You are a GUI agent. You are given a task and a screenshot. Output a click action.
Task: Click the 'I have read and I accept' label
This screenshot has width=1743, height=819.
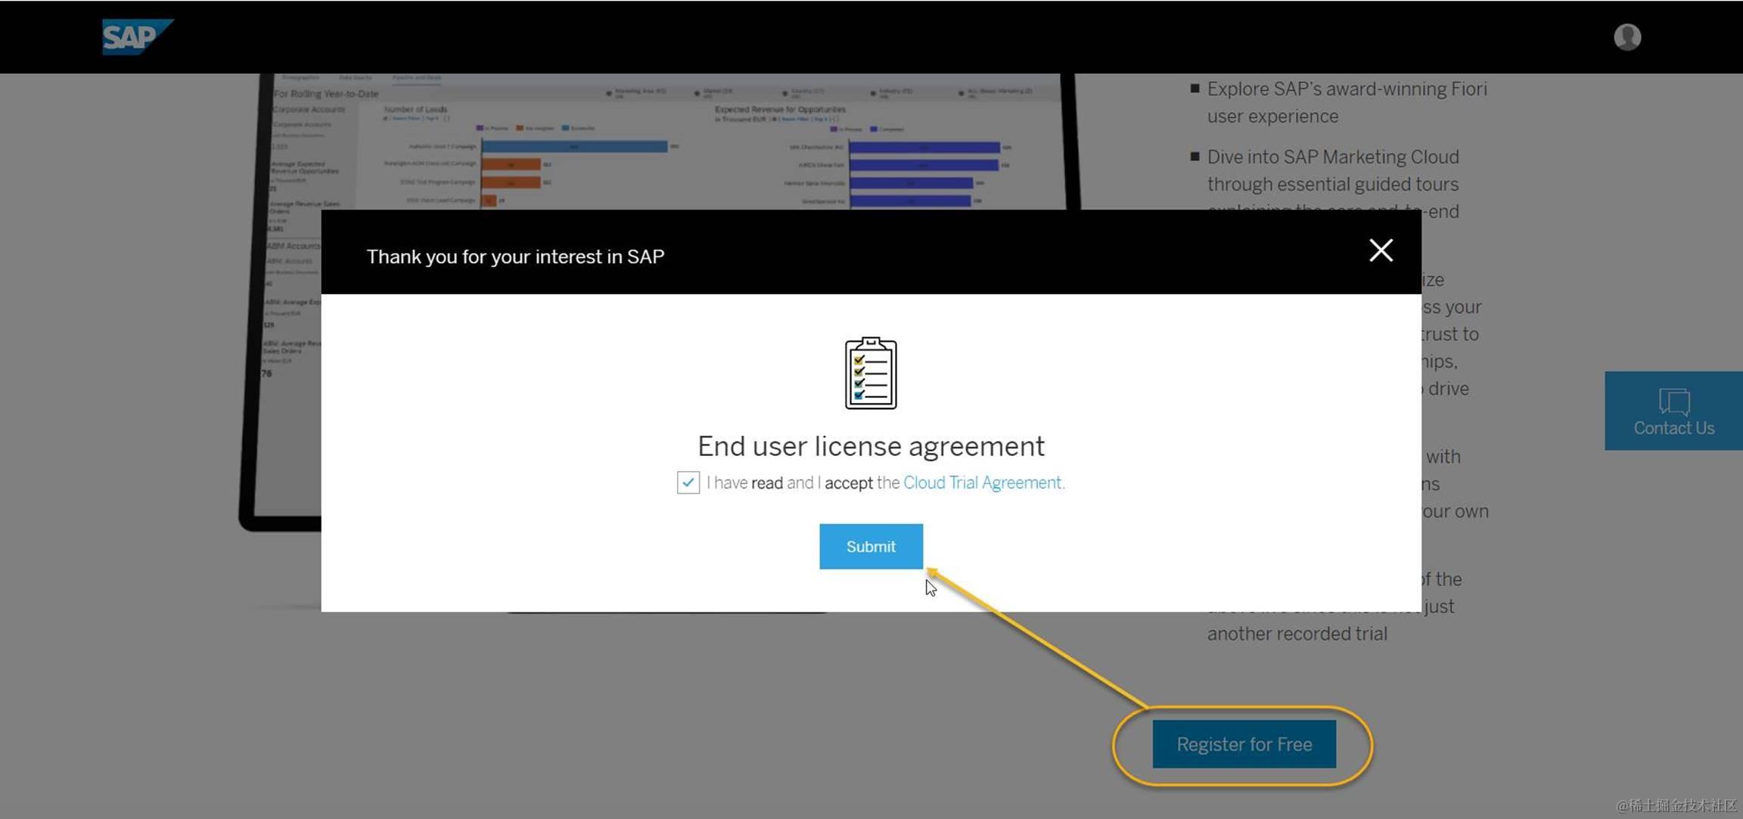[789, 482]
